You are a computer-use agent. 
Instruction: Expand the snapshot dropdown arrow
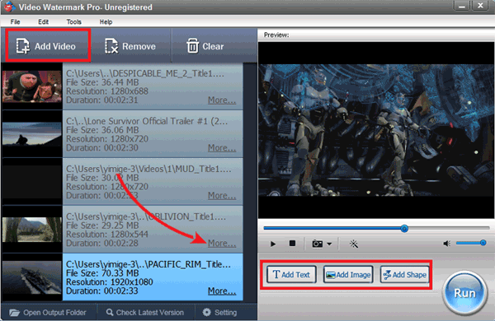coord(329,244)
